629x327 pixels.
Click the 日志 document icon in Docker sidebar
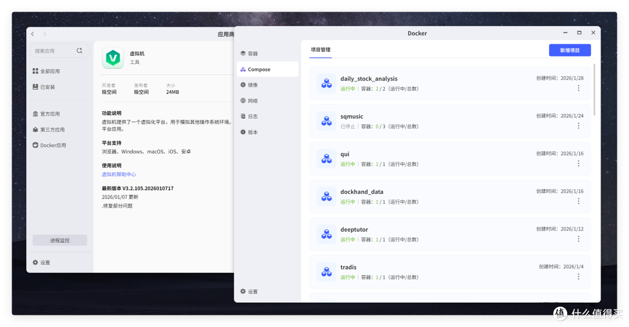243,116
